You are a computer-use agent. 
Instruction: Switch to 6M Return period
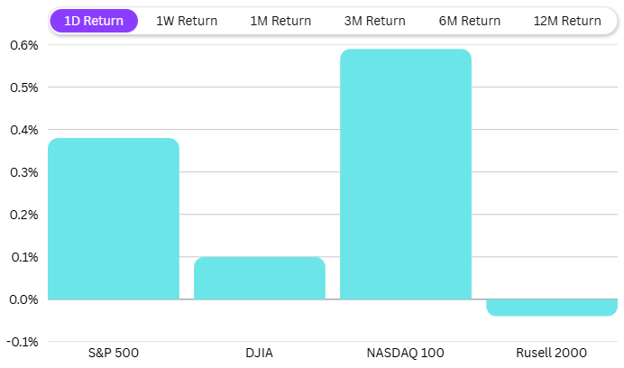(470, 21)
